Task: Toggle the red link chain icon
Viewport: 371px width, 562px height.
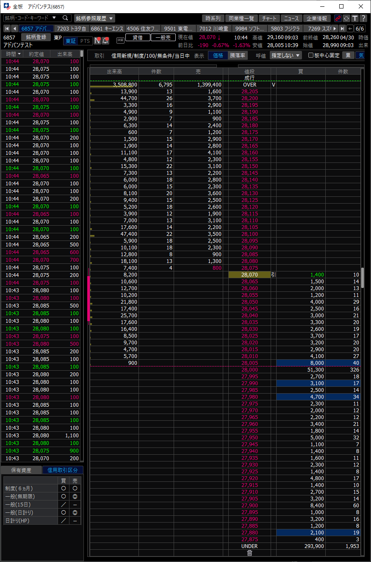Action: point(338,18)
